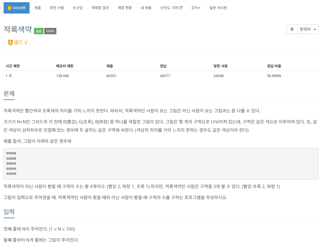This screenshot has height=248, width=322.
Task: View the 채점 현황 page
Action: click(x=124, y=8)
